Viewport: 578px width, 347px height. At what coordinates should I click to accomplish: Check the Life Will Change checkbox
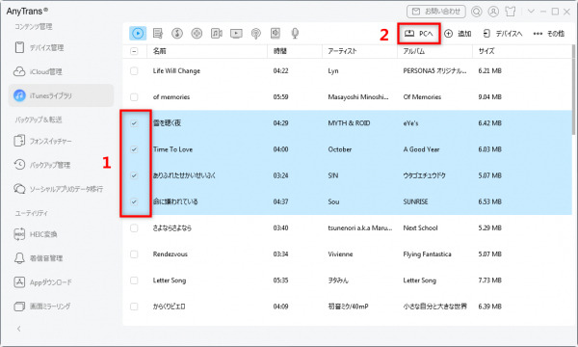click(x=134, y=70)
